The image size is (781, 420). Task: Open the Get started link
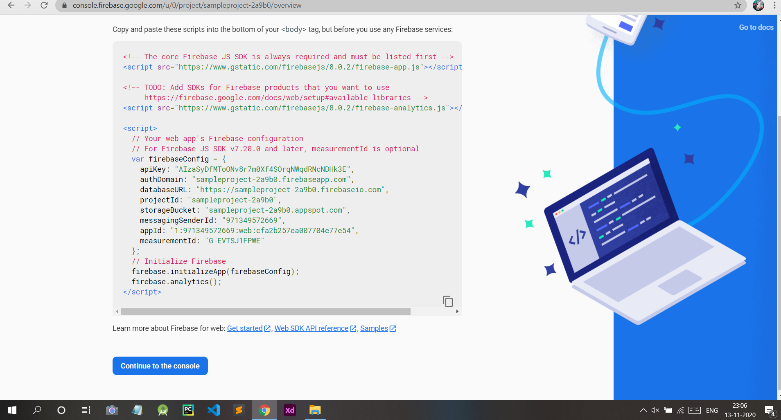(248, 328)
